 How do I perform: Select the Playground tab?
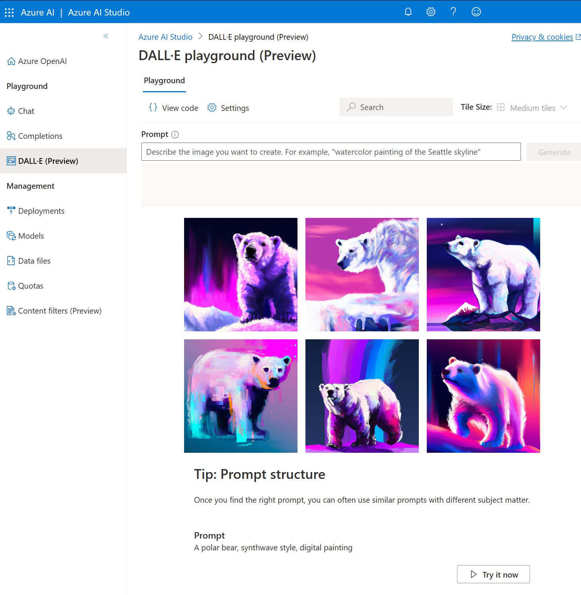tap(164, 81)
